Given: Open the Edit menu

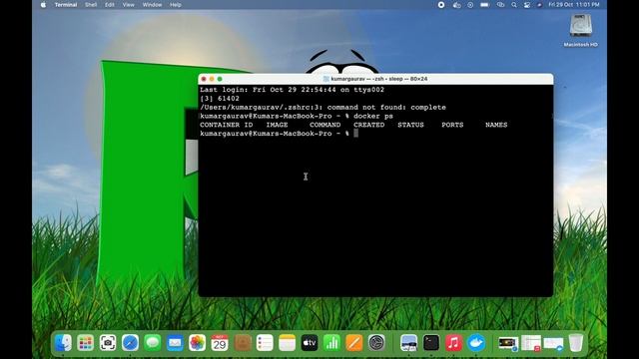Looking at the screenshot, I should (109, 5).
